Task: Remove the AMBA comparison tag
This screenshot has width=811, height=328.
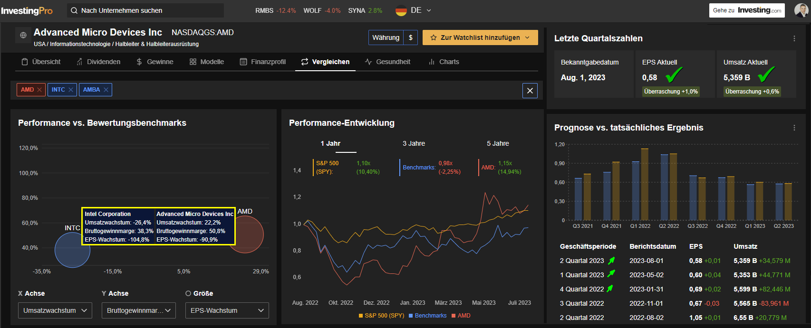Action: (106, 90)
